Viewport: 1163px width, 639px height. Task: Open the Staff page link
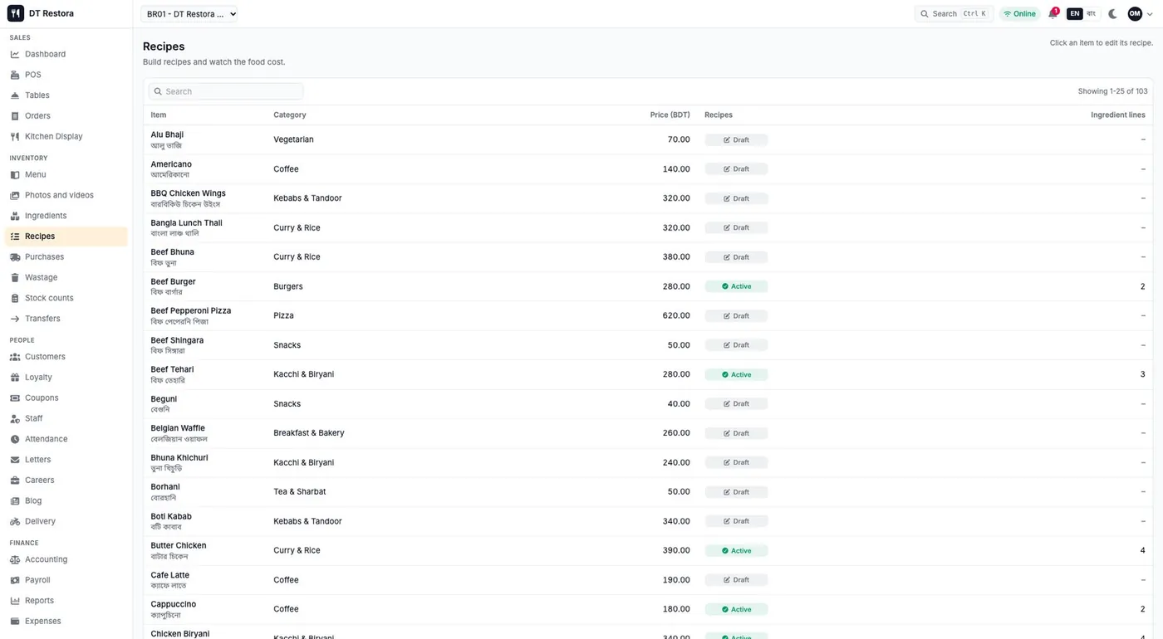(66, 419)
